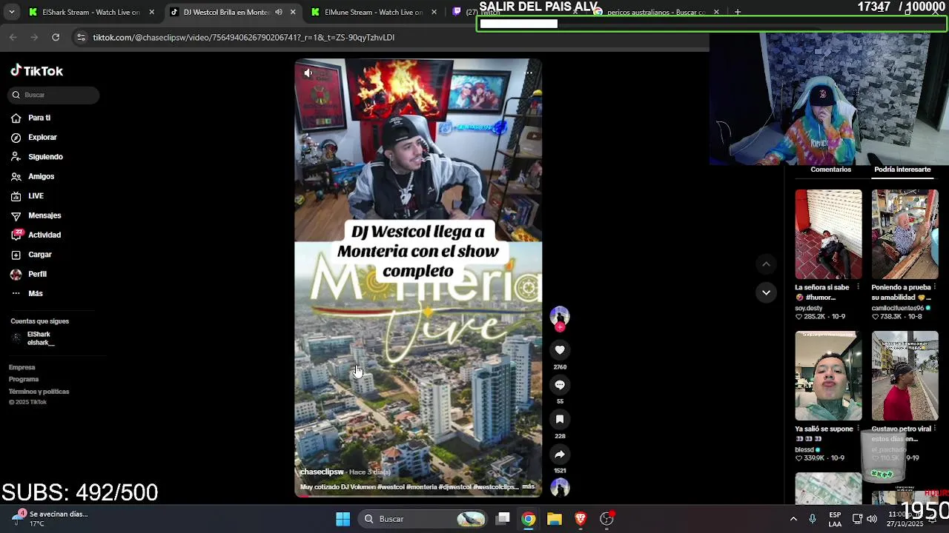Open a new browser tab

point(737,12)
